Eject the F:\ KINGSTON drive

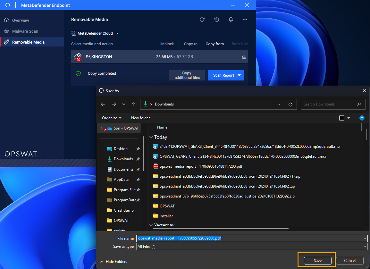(244, 57)
